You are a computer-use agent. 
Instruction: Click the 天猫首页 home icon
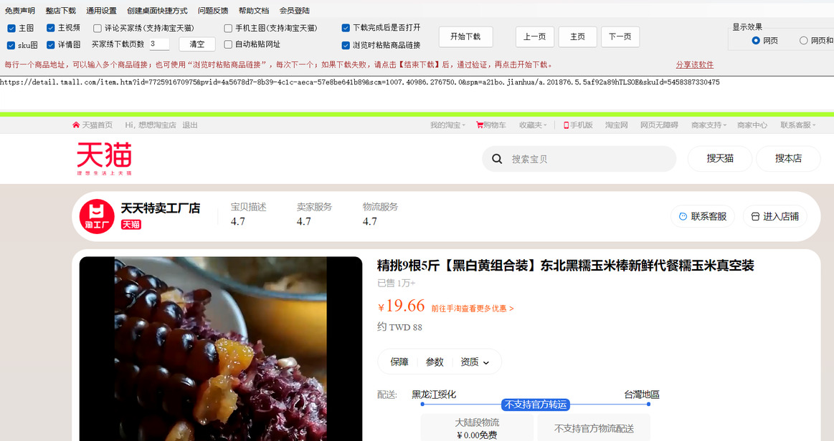76,125
